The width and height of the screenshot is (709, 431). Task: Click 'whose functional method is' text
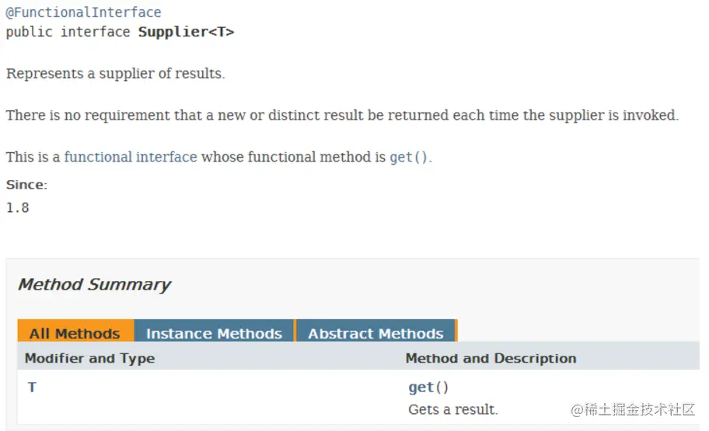tap(293, 157)
